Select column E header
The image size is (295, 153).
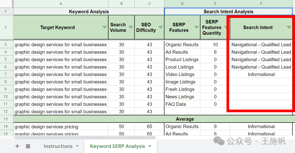click(x=215, y=3)
